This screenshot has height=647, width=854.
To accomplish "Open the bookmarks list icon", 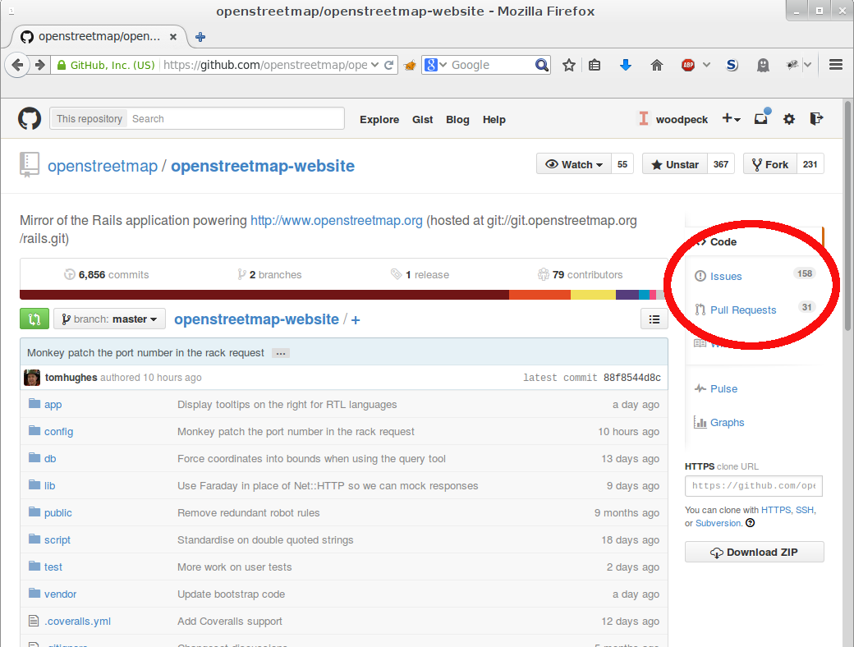I will [x=595, y=66].
